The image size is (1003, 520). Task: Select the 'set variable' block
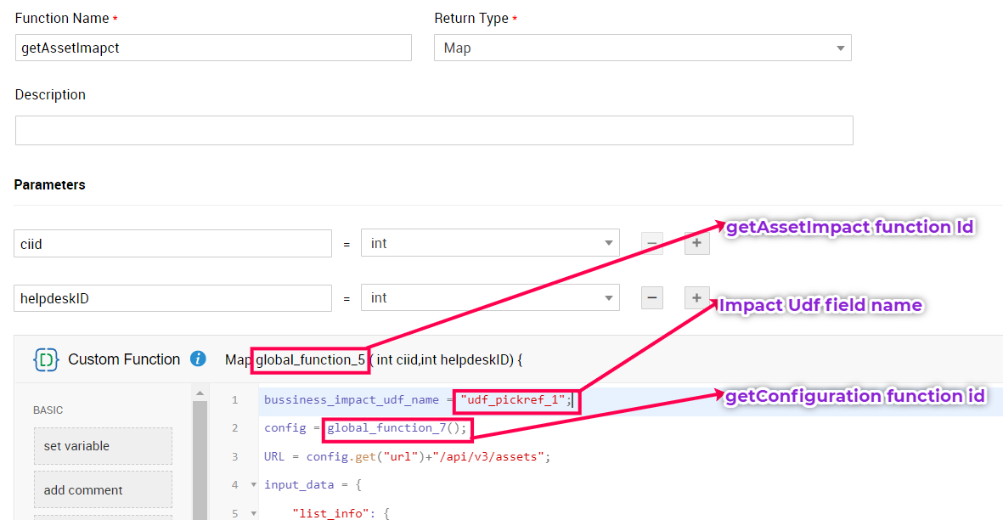[103, 446]
